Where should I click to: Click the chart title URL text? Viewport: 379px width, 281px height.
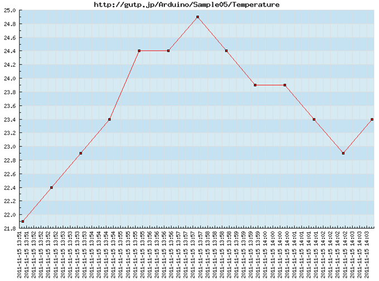tap(187, 4)
